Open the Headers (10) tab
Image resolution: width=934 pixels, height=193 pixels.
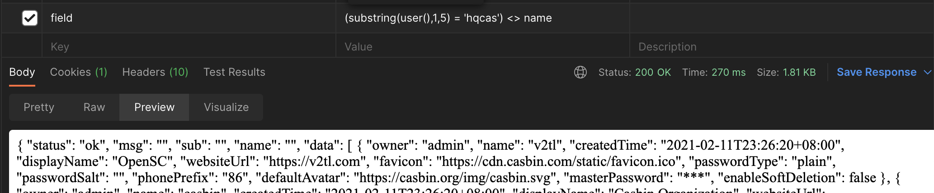point(155,72)
